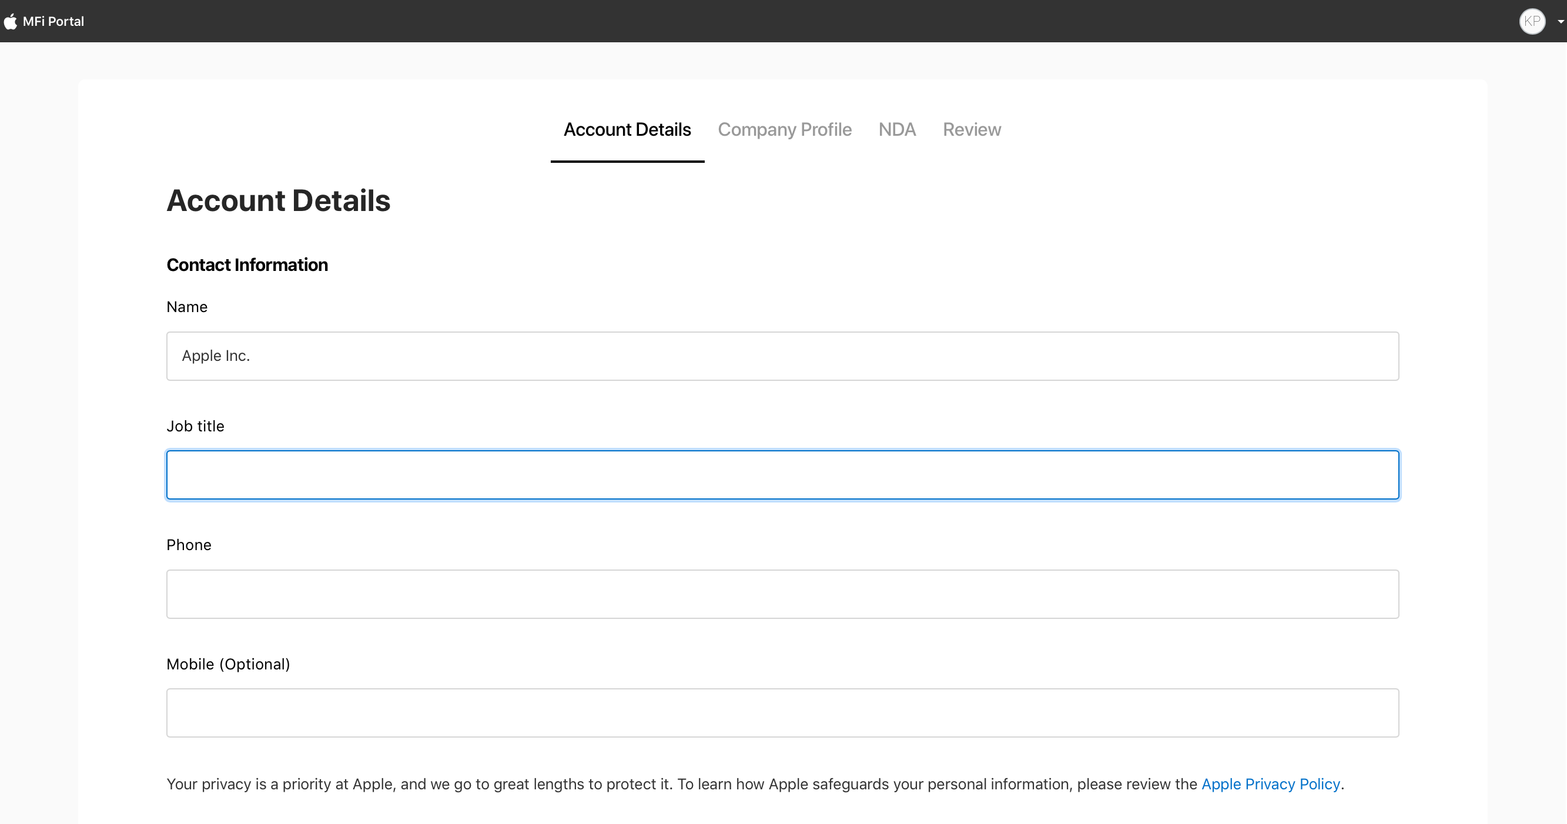
Task: Click the Apple logo in header
Action: coord(11,21)
